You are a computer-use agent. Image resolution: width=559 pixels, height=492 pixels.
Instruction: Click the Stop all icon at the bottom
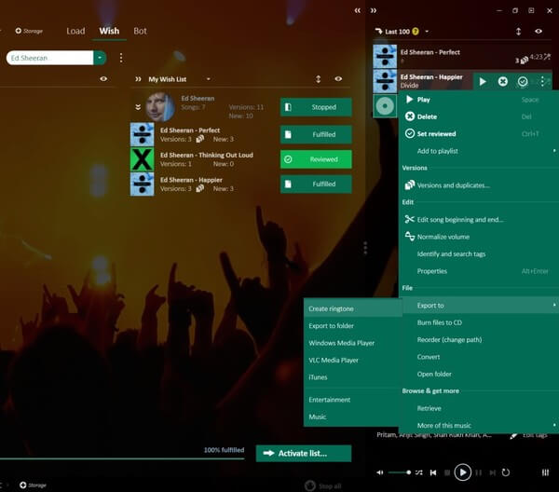pos(310,485)
